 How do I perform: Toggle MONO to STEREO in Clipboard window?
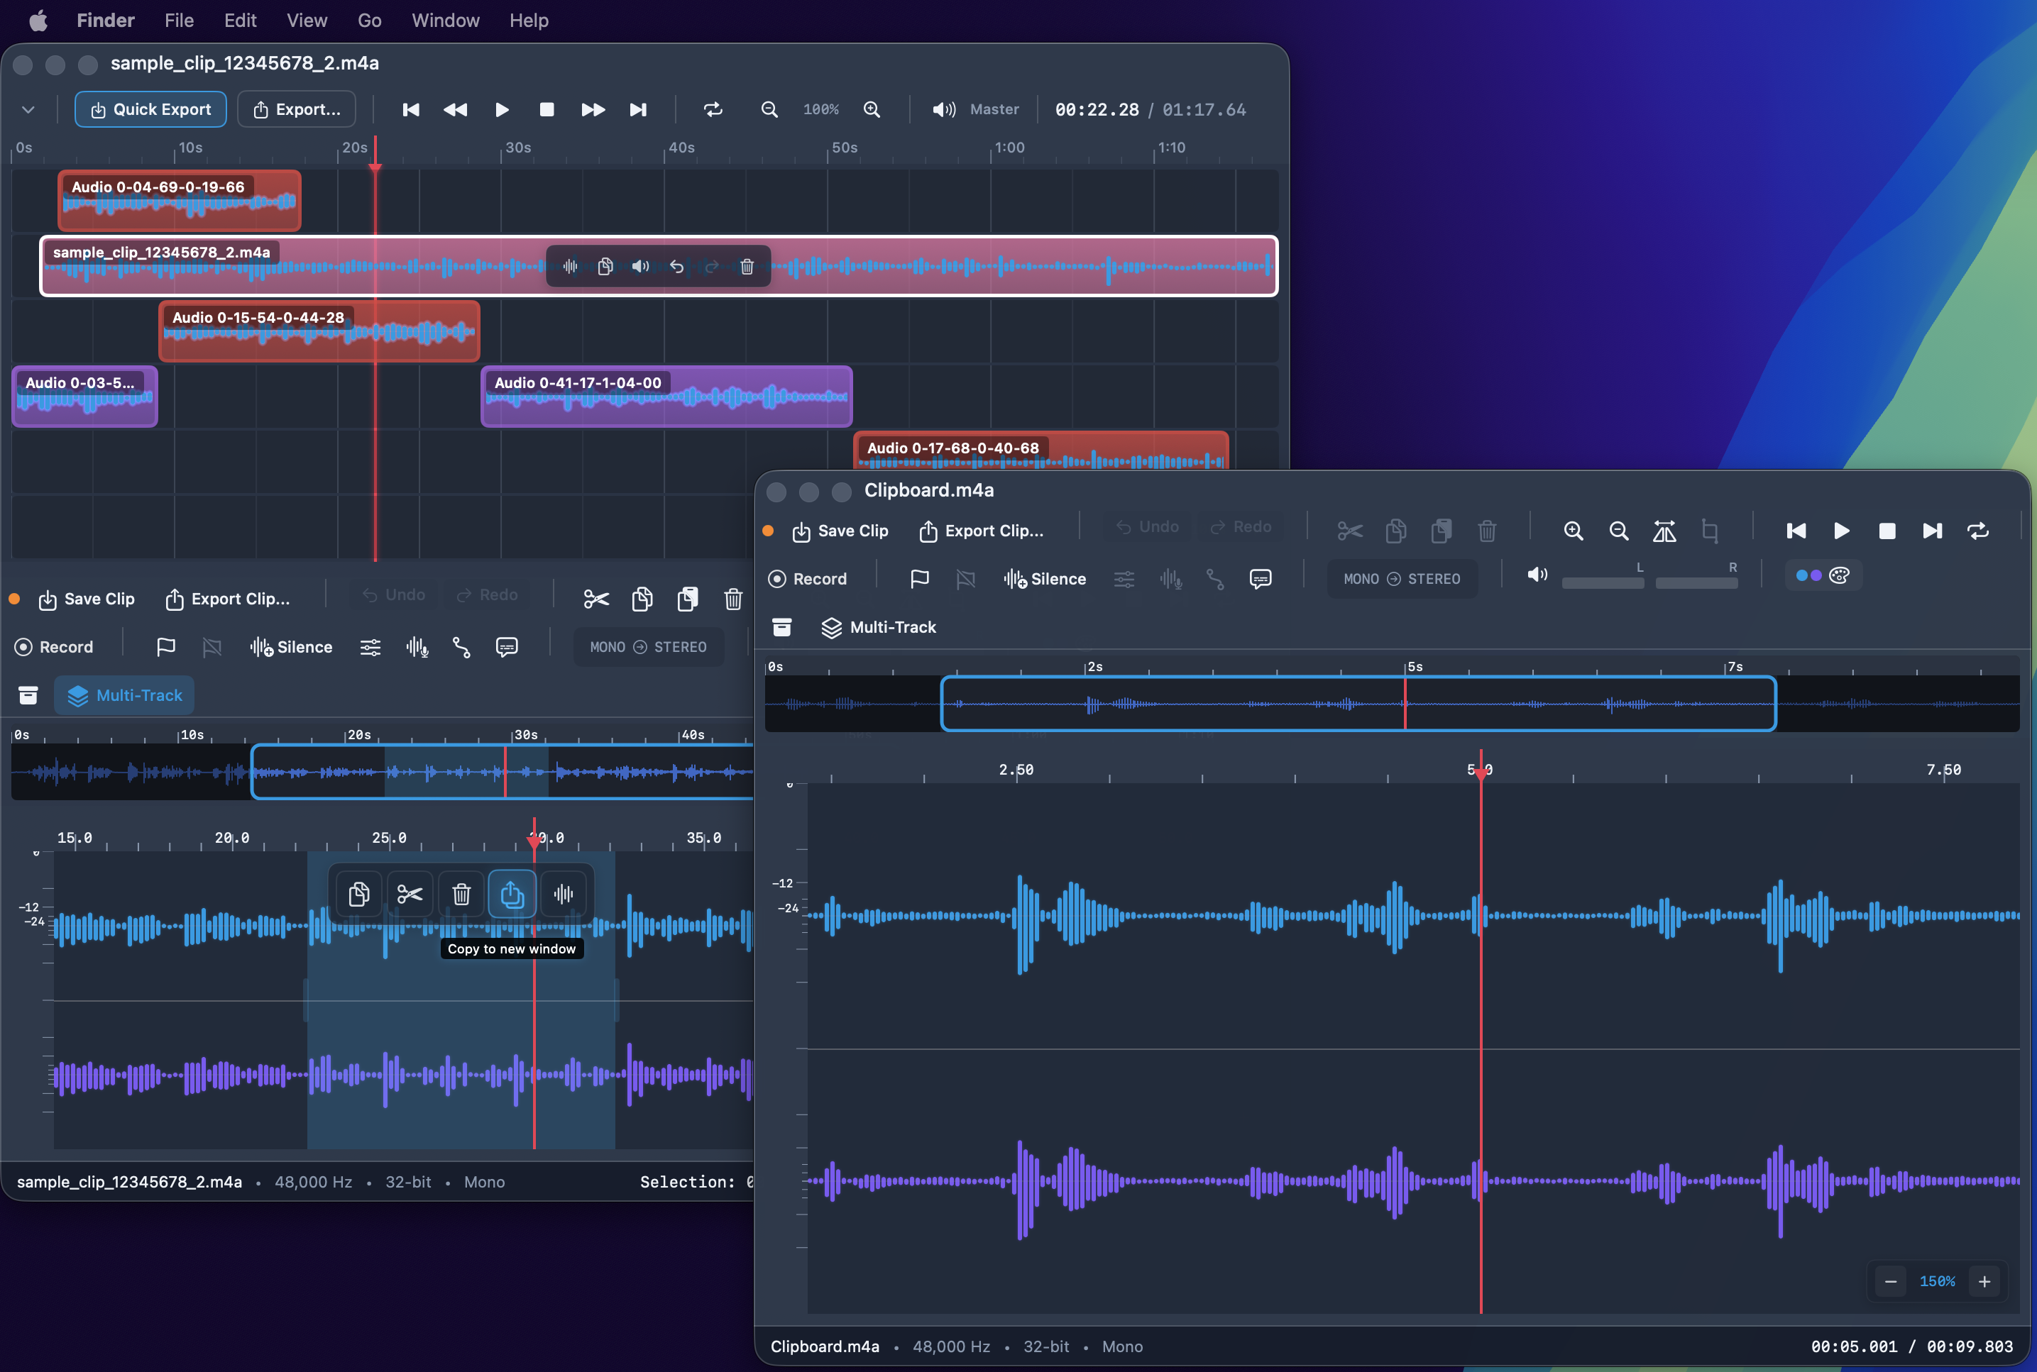pos(1402,578)
